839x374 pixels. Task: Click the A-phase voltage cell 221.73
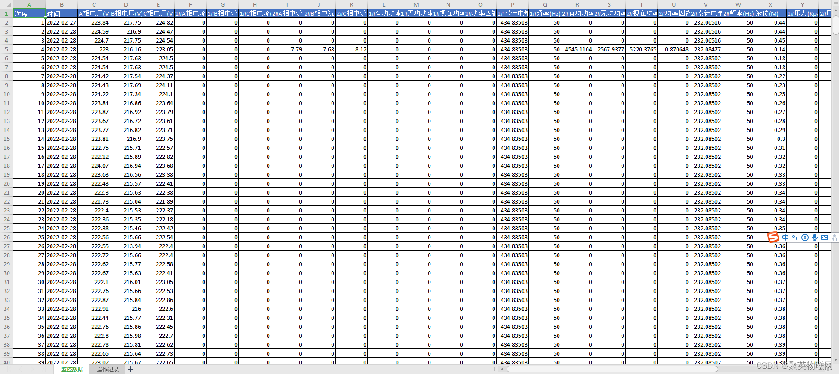[94, 201]
